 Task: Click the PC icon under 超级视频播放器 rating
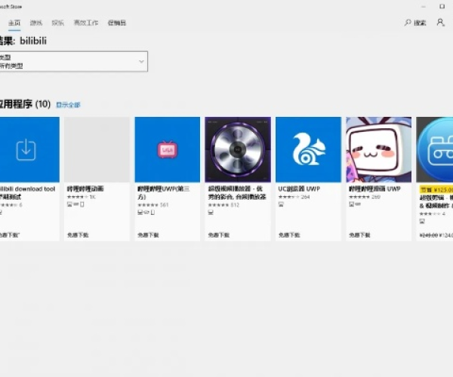(211, 213)
